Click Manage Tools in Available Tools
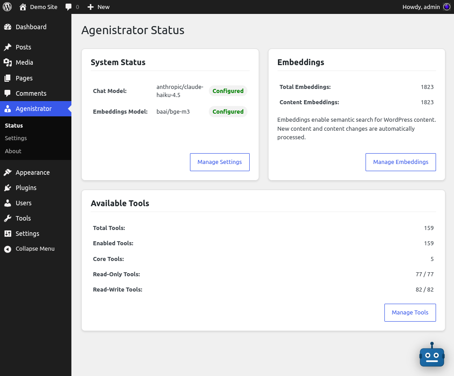Screen dimensions: 454x376 410,312
